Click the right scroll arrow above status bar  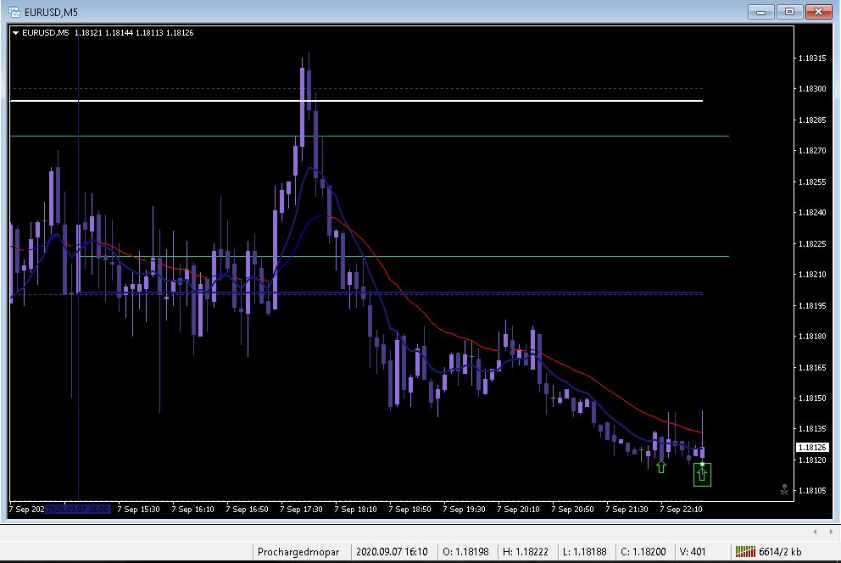(831, 532)
